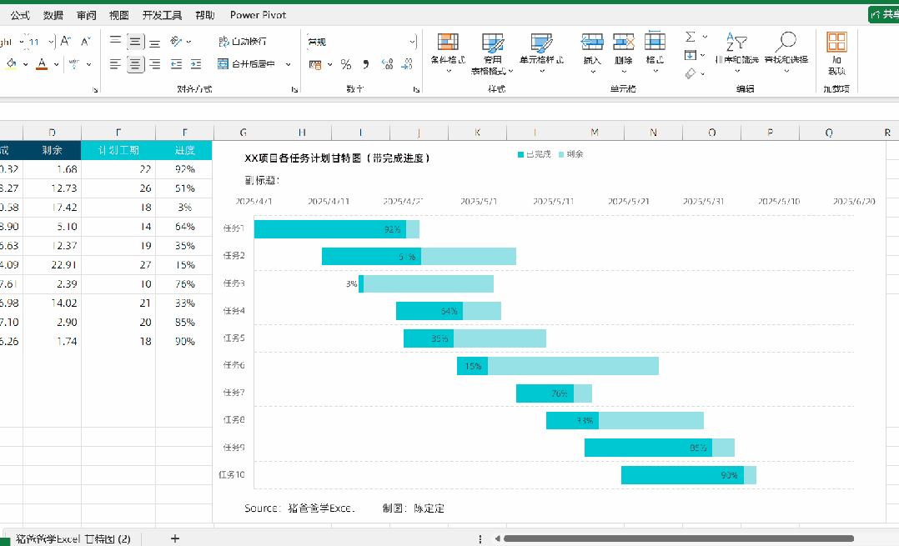This screenshot has width=899, height=546.
Task: Open the number format dialog launcher
Action: [x=415, y=89]
